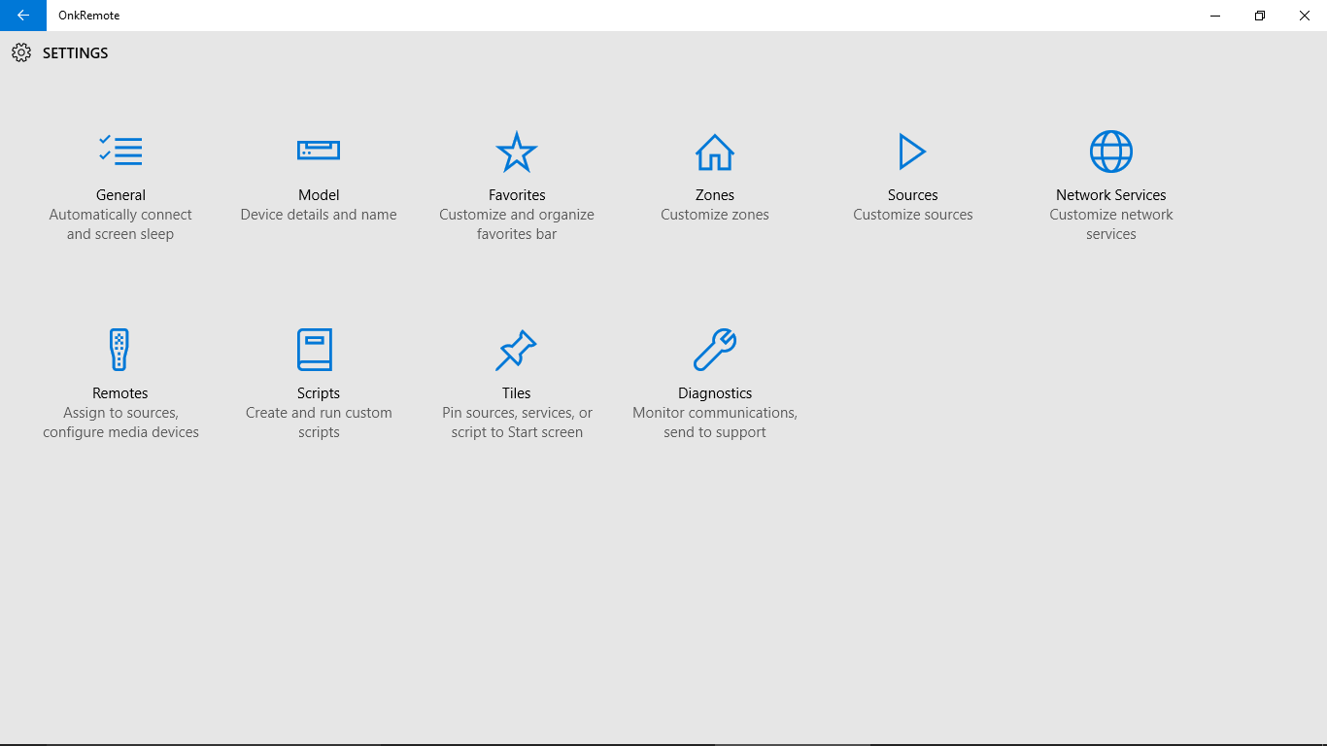The image size is (1327, 746).
Task: Open the General checklist icon
Action: tap(120, 151)
